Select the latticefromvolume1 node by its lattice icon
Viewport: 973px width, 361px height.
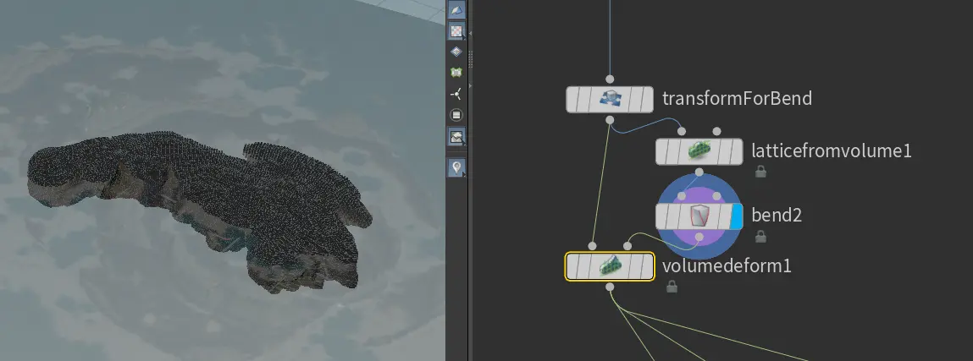click(x=699, y=151)
